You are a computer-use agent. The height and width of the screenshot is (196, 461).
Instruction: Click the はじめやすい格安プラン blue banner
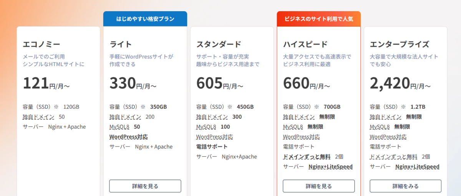(145, 19)
